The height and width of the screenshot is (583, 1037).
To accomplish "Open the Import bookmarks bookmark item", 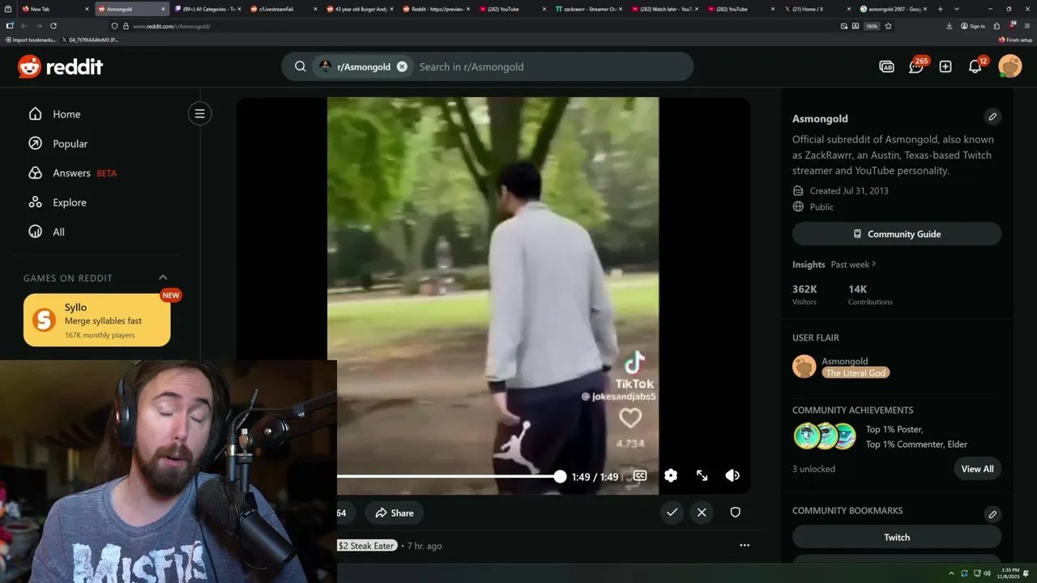I will point(31,40).
